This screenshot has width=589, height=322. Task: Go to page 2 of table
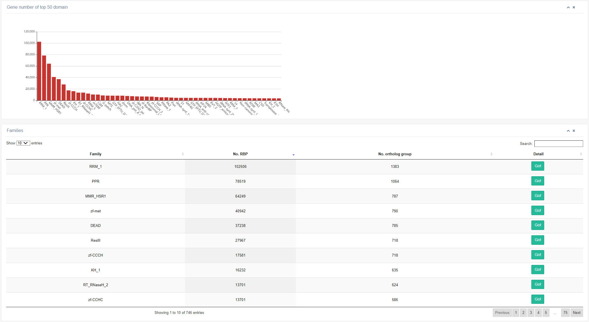523,313
